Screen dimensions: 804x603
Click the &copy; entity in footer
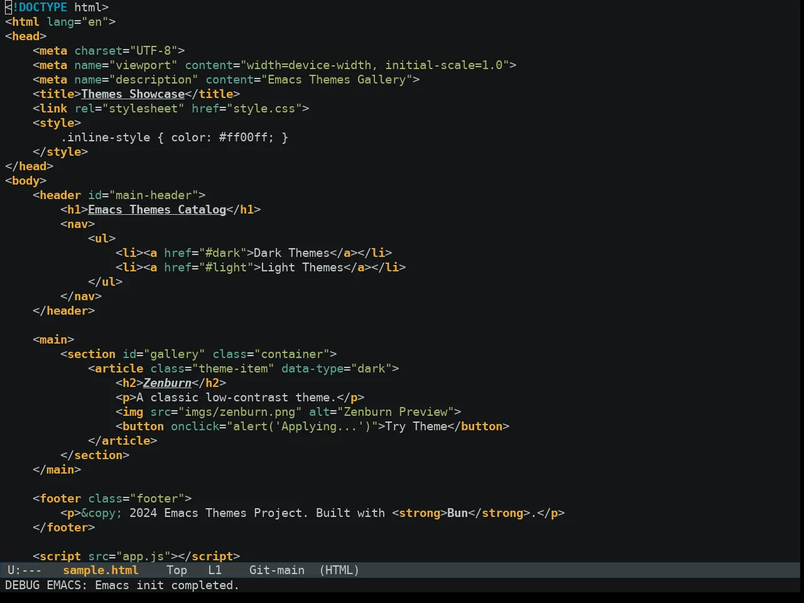pos(102,513)
